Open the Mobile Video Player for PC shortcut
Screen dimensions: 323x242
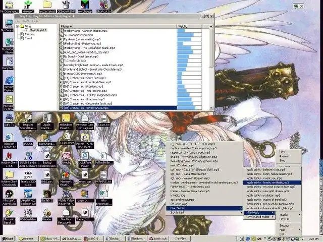coord(66,197)
